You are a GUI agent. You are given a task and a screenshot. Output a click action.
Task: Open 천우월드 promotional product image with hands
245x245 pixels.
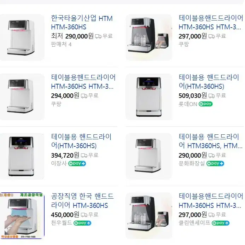point(22,216)
